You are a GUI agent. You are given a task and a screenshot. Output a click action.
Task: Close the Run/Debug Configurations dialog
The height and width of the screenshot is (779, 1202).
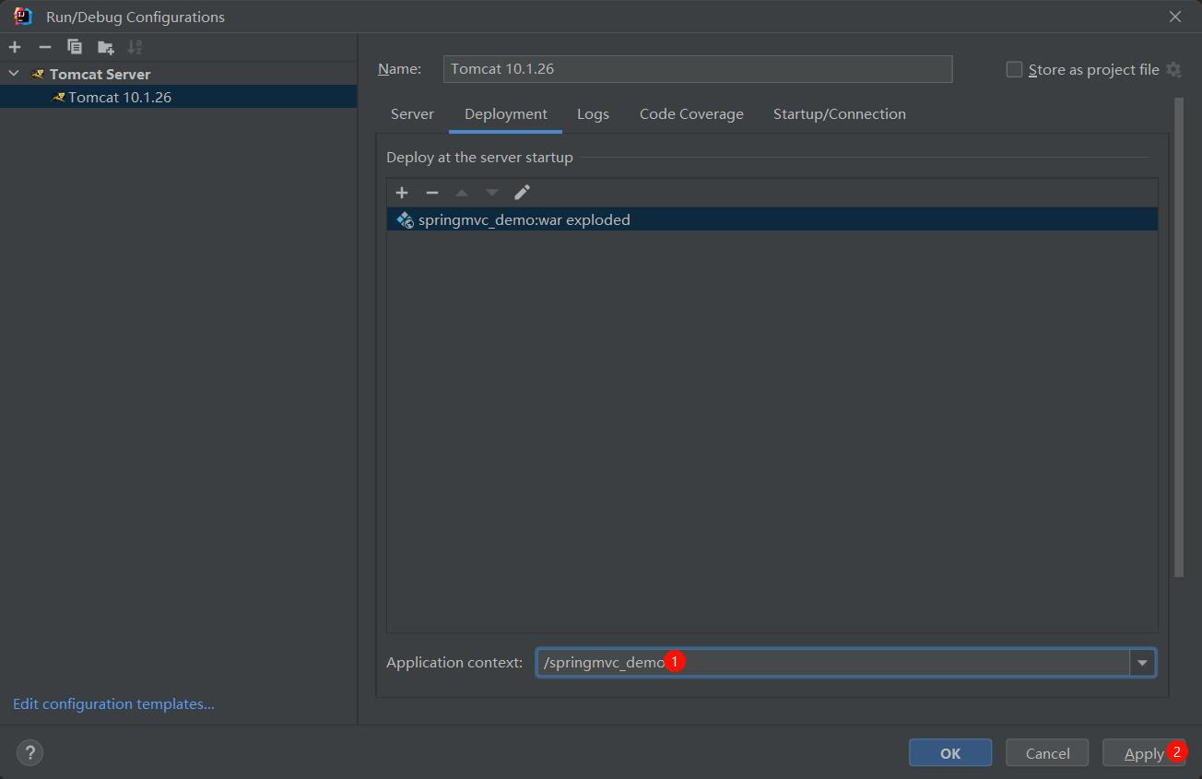(x=1175, y=17)
